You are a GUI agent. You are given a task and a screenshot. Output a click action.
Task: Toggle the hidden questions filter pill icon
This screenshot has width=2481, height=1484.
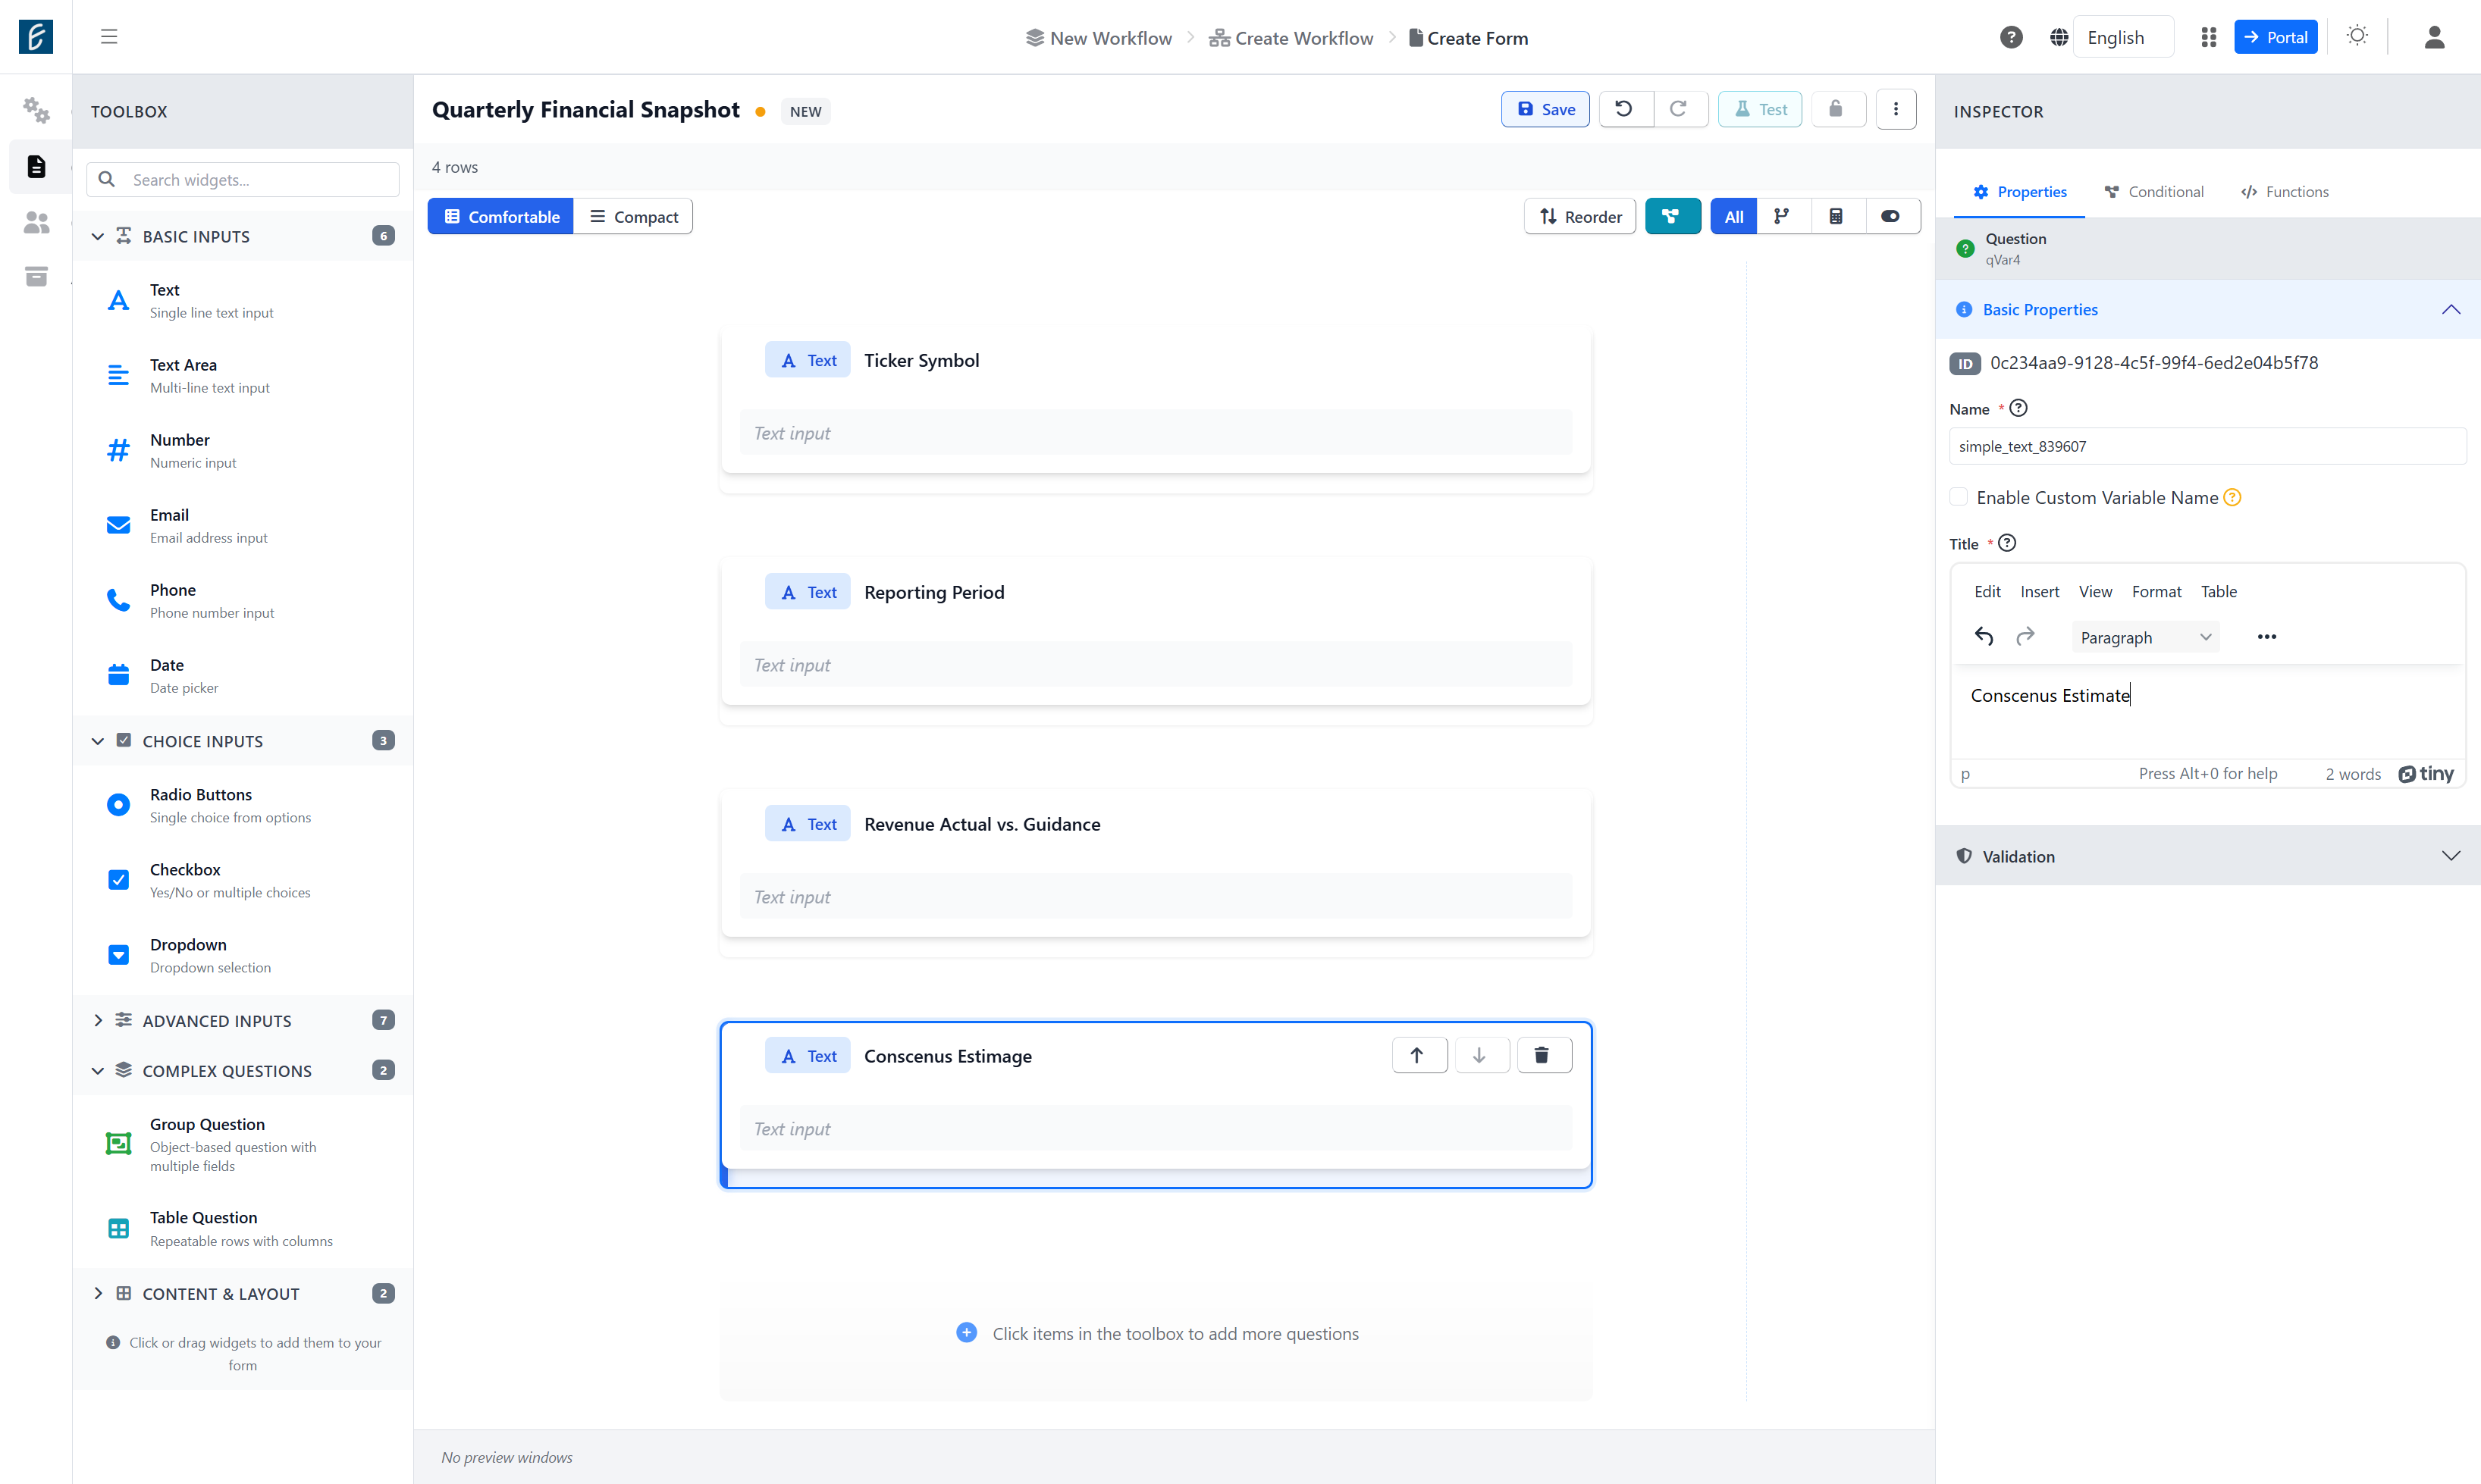point(1891,216)
